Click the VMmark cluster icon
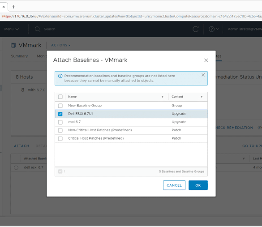 point(13,45)
